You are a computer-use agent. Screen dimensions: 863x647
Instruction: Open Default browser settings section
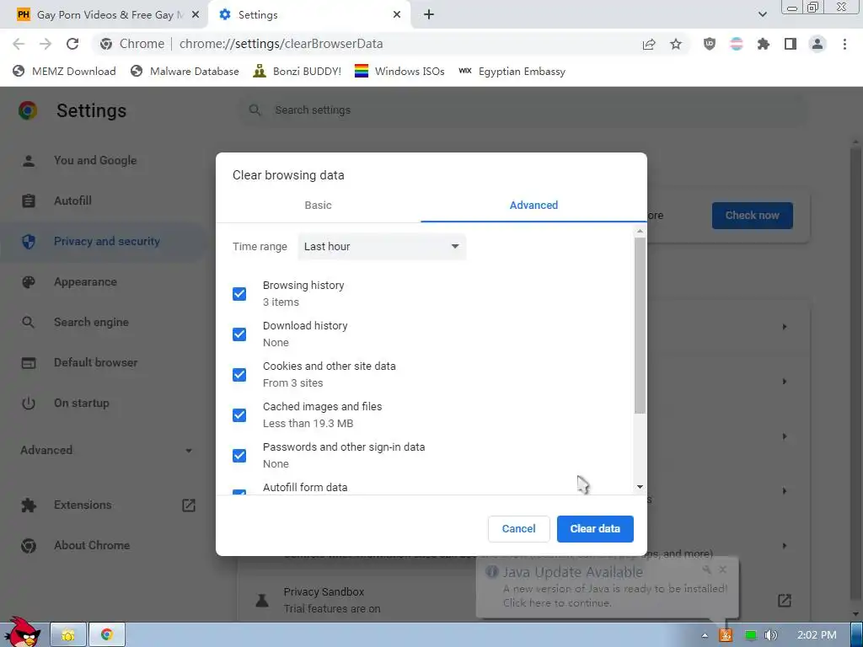click(x=96, y=362)
